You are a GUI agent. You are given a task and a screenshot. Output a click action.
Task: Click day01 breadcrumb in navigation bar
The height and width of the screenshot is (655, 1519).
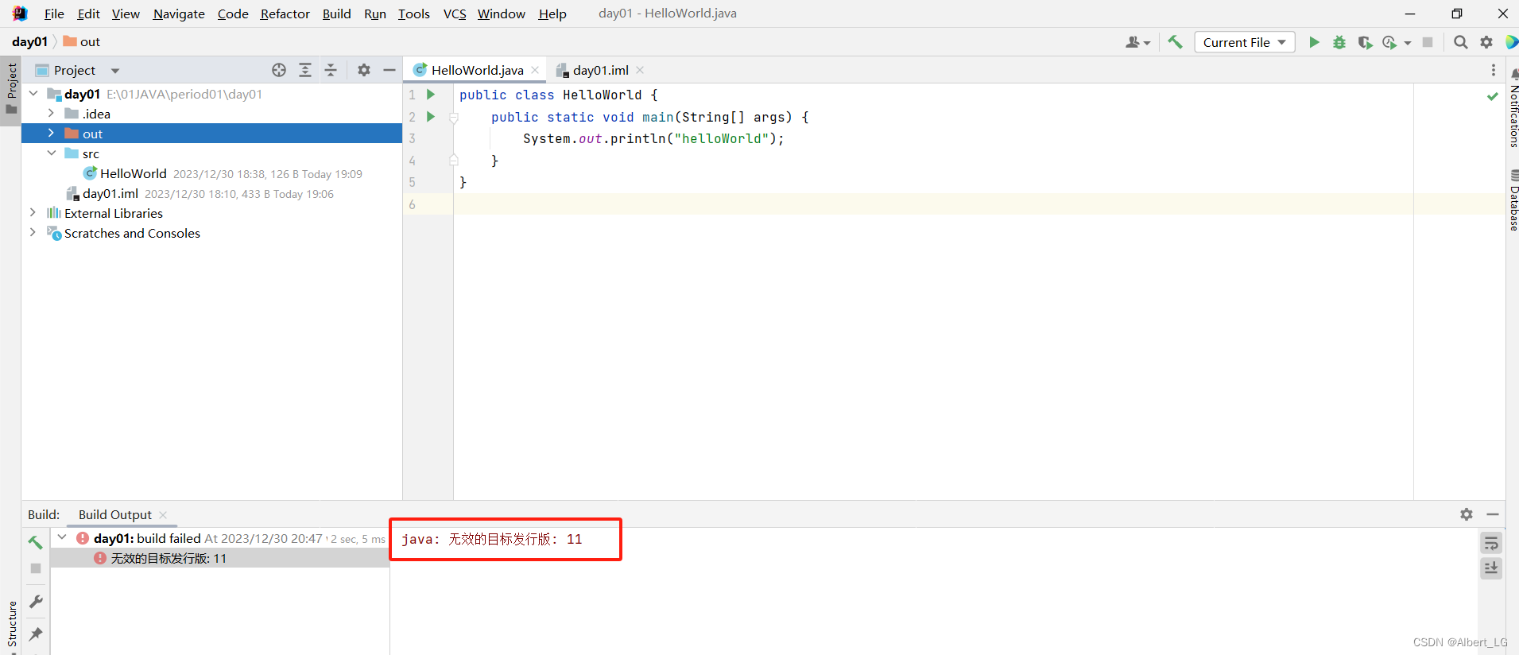point(29,42)
